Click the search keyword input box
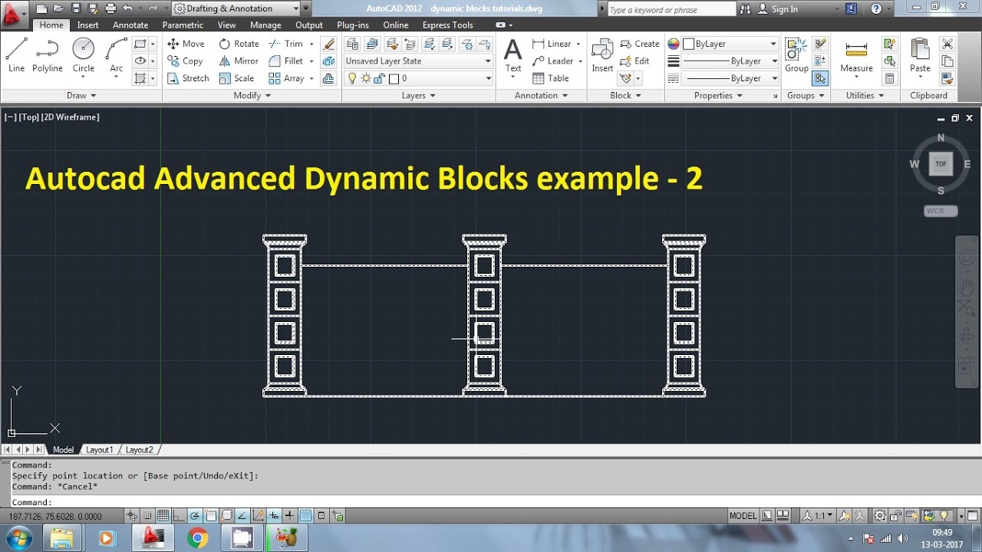Viewport: 982px width, 552px height. point(671,9)
